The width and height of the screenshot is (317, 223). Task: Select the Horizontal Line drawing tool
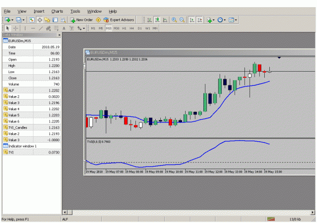[33, 28]
